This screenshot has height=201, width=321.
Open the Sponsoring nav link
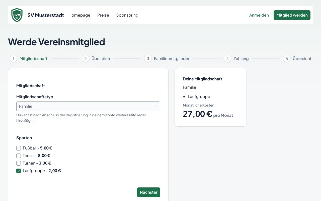[127, 15]
